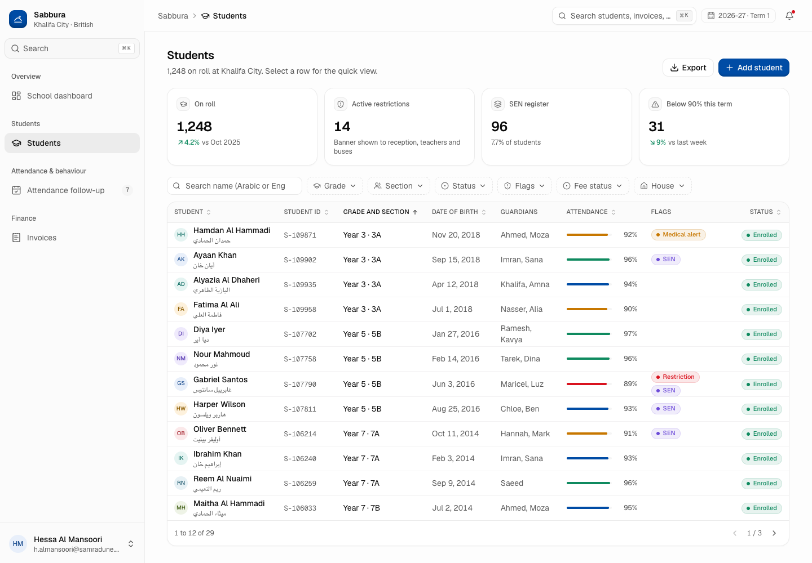The width and height of the screenshot is (812, 563).
Task: Select Students in the sidebar
Action: (x=72, y=143)
